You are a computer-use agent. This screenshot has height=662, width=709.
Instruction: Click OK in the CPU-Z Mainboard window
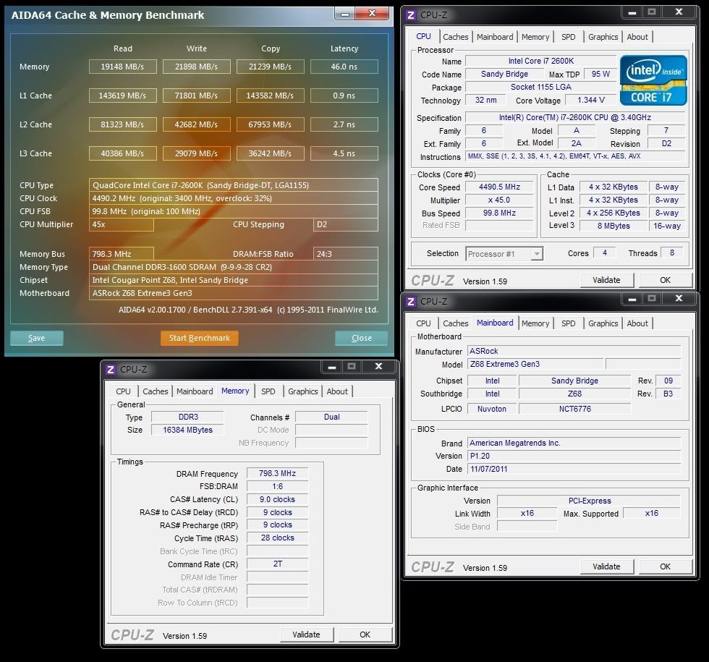pyautogui.click(x=665, y=566)
